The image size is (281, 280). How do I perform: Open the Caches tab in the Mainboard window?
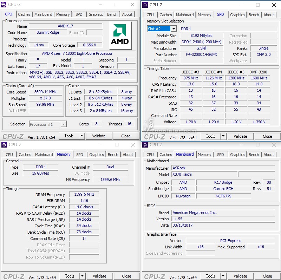[x=166, y=155]
